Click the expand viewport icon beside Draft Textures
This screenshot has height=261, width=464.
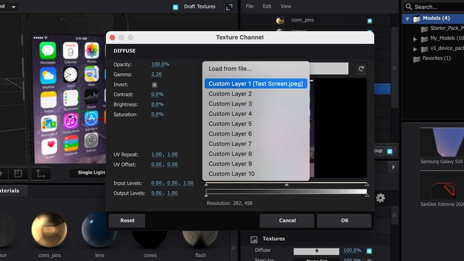click(229, 8)
